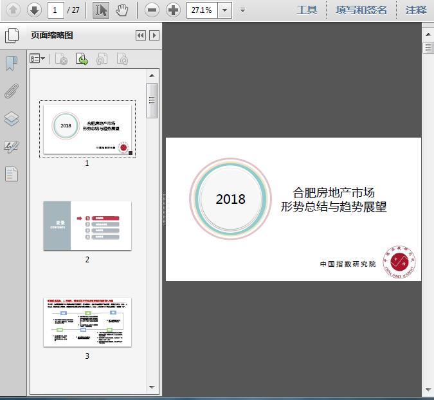Select page 3 thumbnail
The image size is (434, 400).
point(87,322)
